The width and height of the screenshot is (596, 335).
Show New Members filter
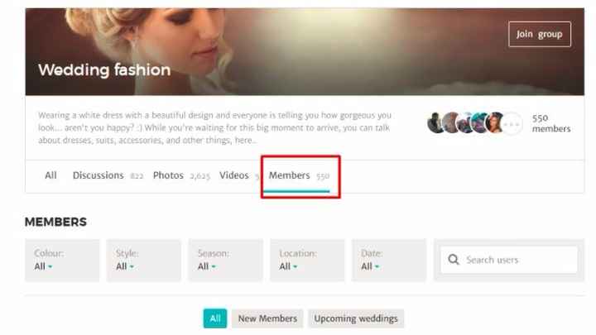(x=267, y=318)
